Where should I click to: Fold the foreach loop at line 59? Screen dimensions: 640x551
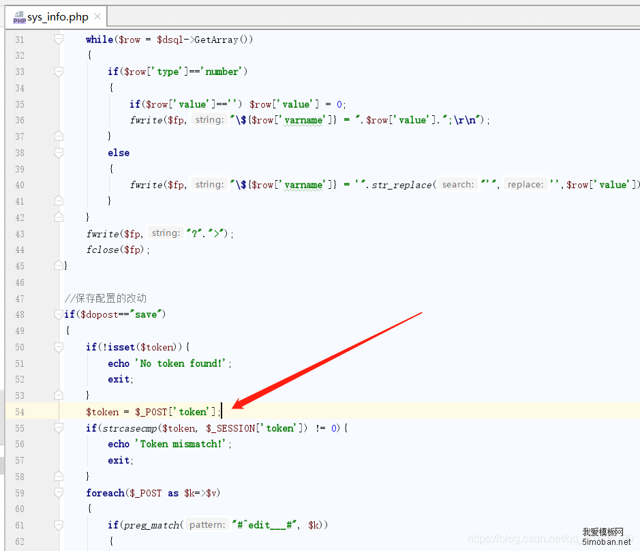pyautogui.click(x=59, y=493)
